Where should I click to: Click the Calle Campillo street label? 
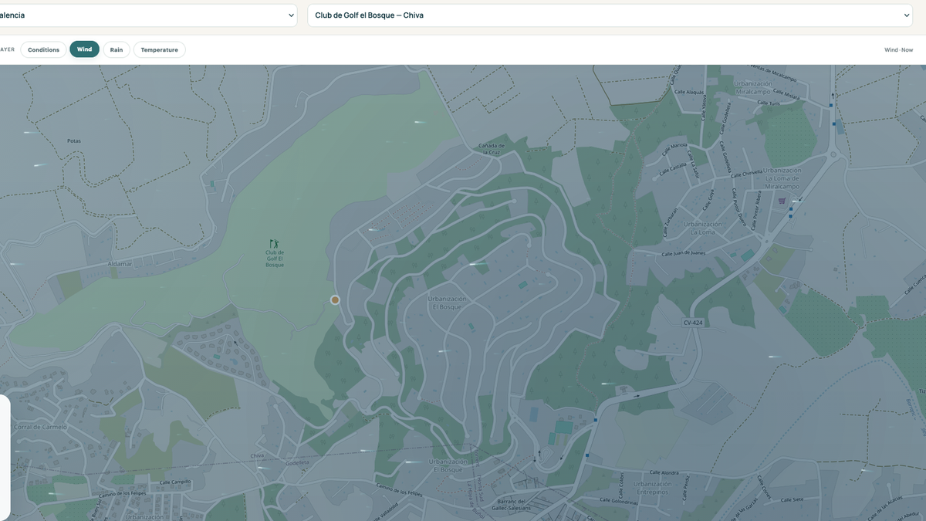click(174, 482)
